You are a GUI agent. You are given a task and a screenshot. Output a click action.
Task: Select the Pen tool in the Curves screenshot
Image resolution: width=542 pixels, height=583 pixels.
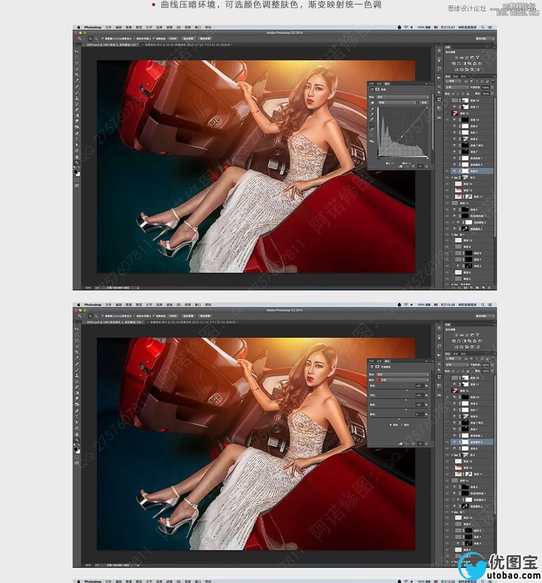coord(76,133)
